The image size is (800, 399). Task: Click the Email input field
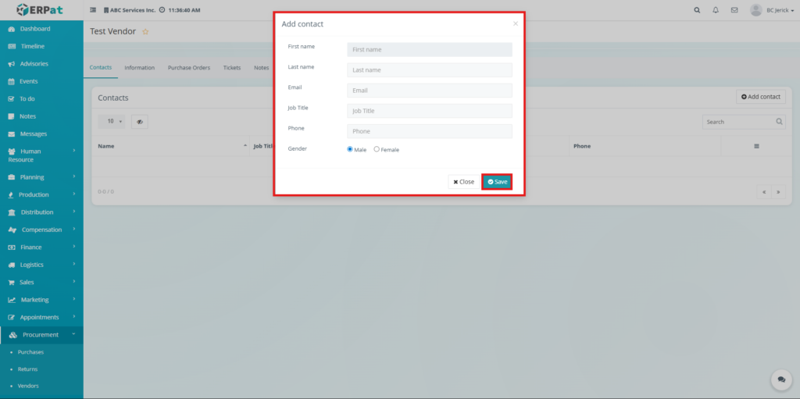(429, 91)
